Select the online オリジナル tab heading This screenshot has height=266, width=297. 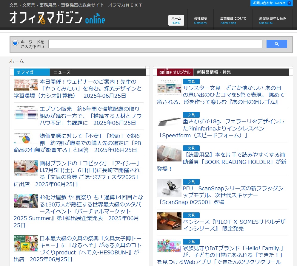click(175, 72)
